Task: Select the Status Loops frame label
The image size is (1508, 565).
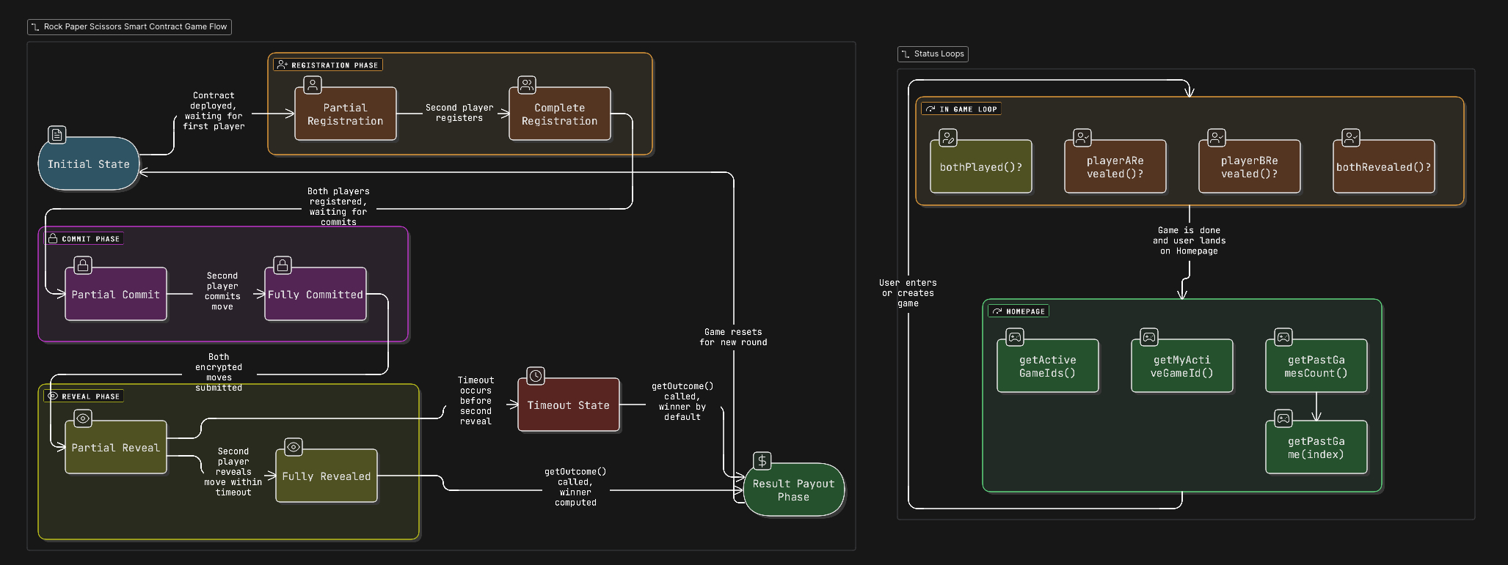Action: click(933, 54)
